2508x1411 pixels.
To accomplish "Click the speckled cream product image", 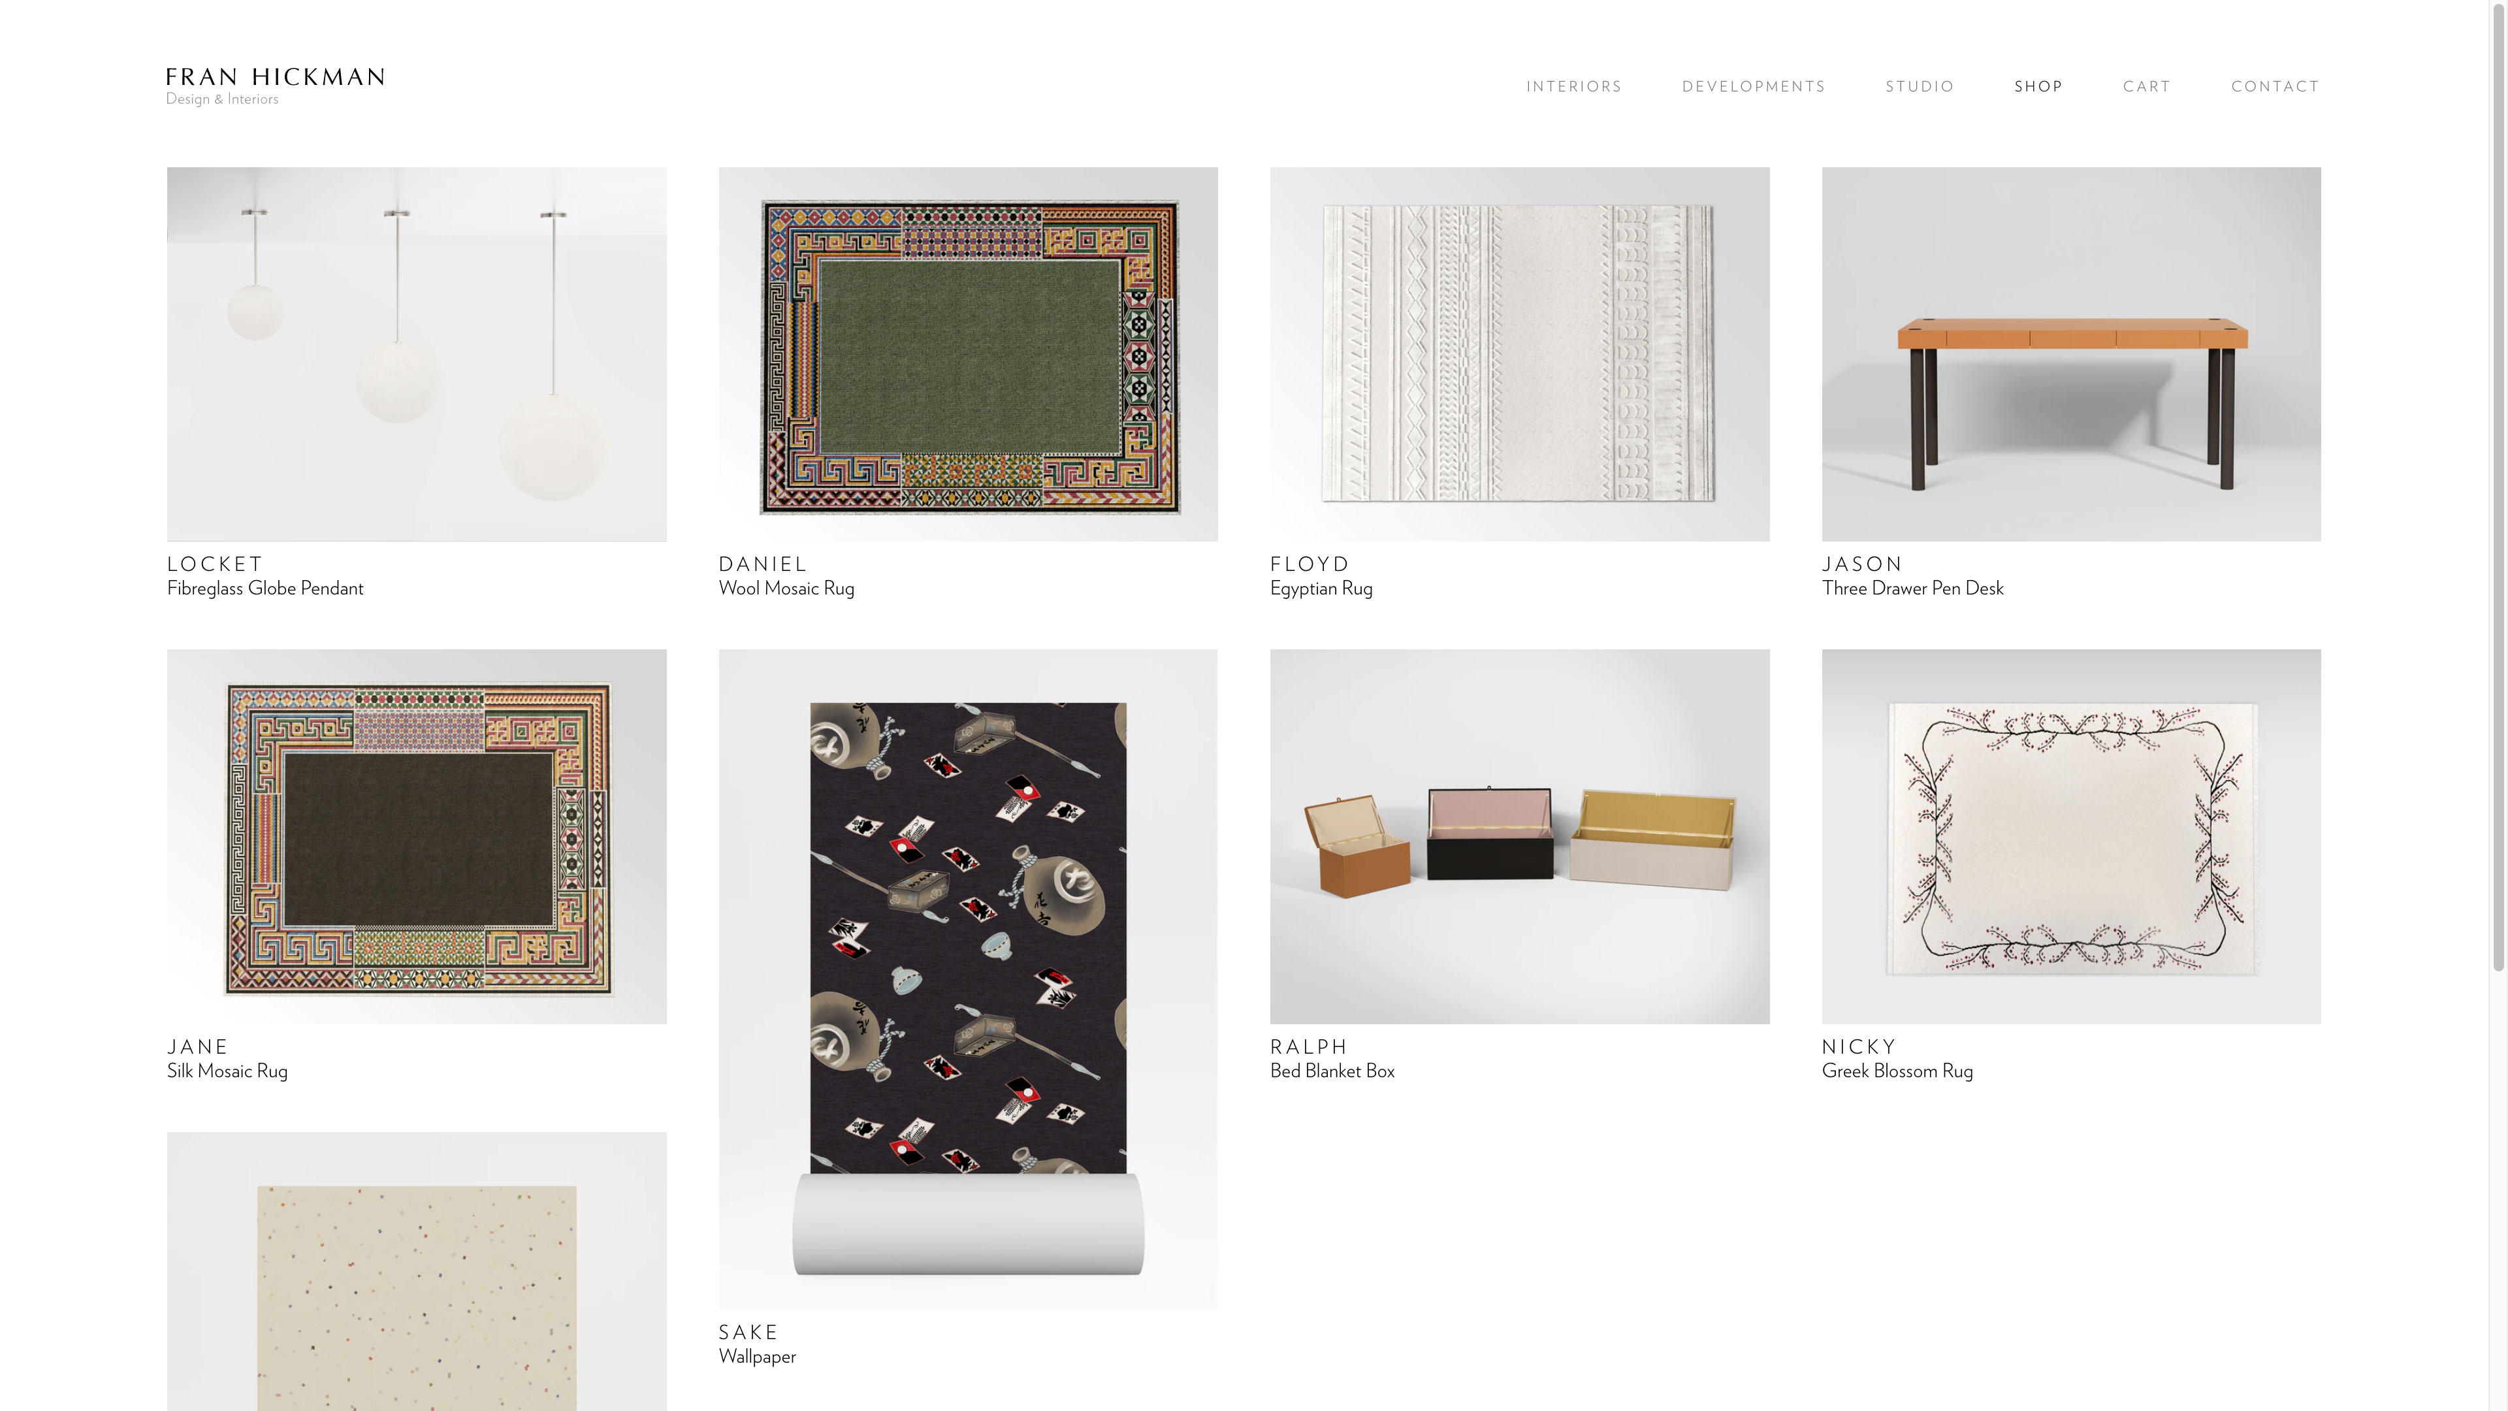I will click(417, 1272).
